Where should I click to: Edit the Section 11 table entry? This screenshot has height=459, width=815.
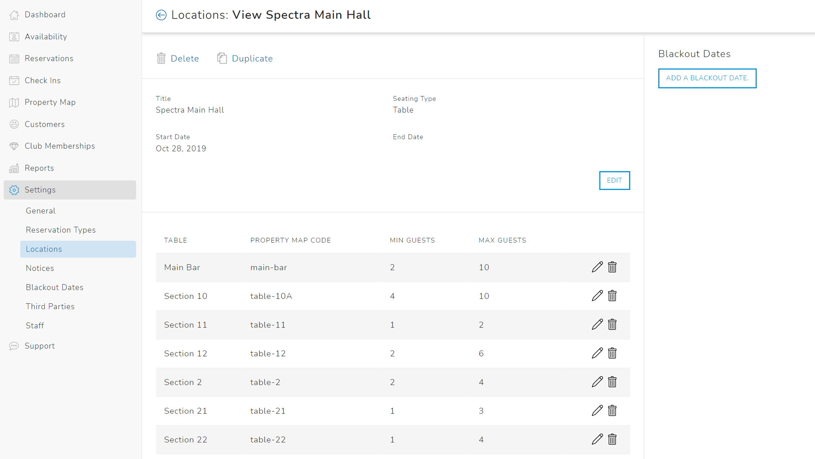597,325
